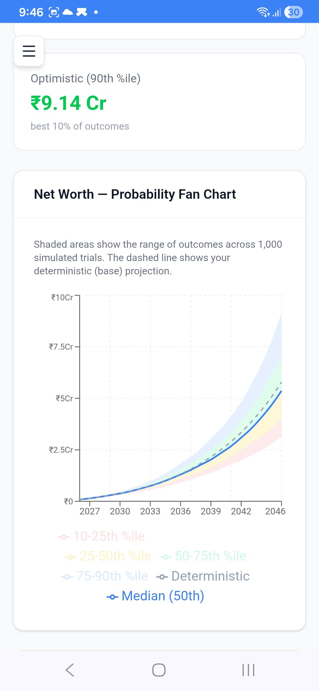Tap the Wi-Fi status icon
The width and height of the screenshot is (319, 691).
coord(263,12)
